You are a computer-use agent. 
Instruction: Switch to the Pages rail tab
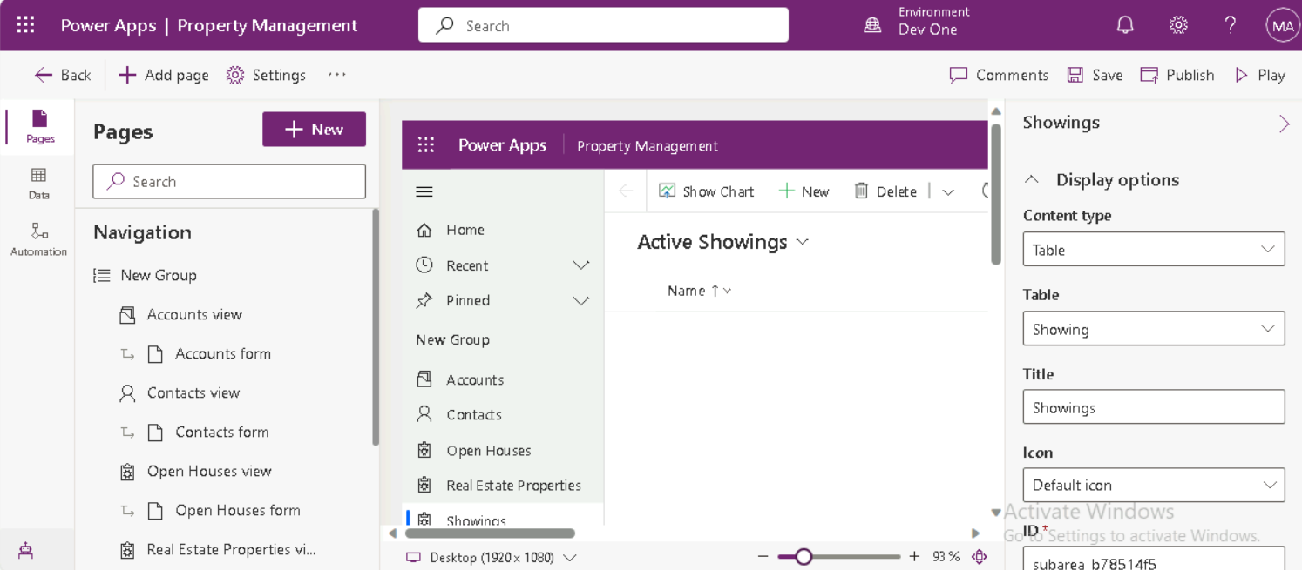point(39,126)
